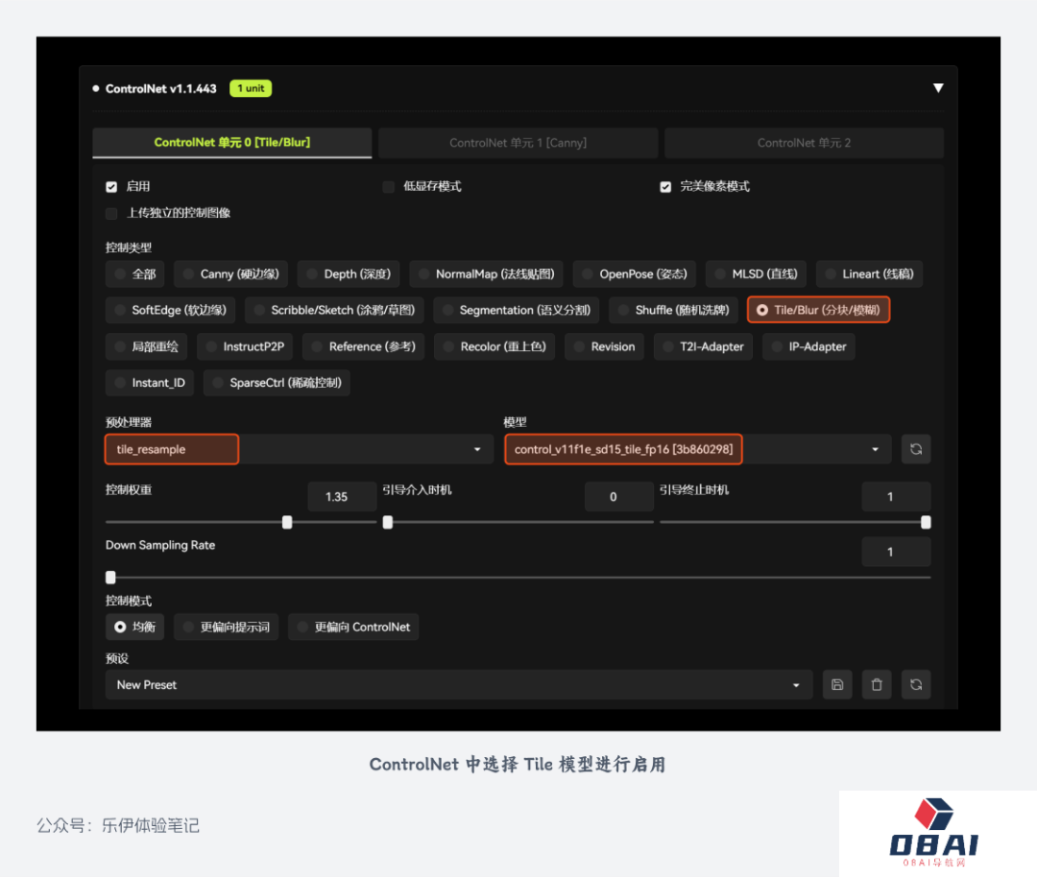Click the refresh models icon next to the model dropdown
Image resolution: width=1037 pixels, height=877 pixels.
coord(915,449)
